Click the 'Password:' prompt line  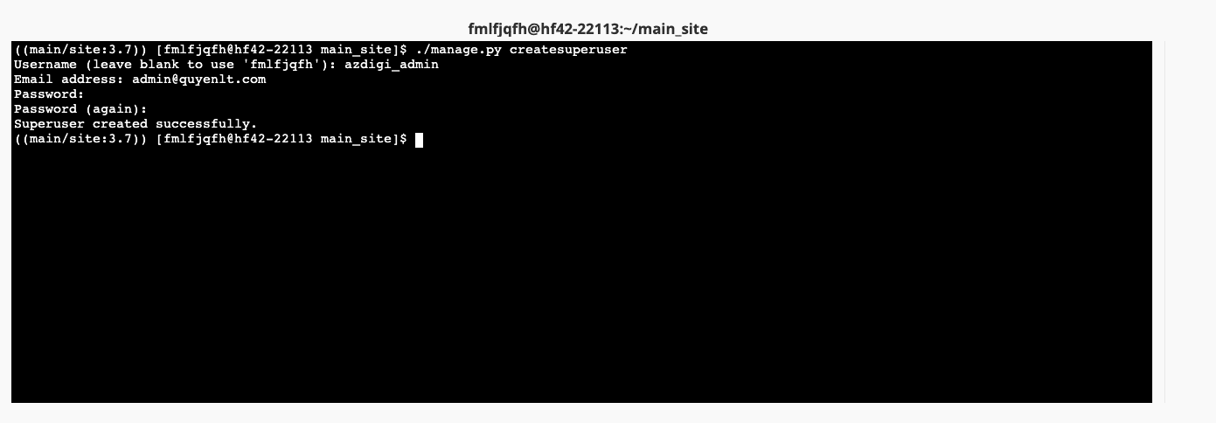[x=49, y=94]
